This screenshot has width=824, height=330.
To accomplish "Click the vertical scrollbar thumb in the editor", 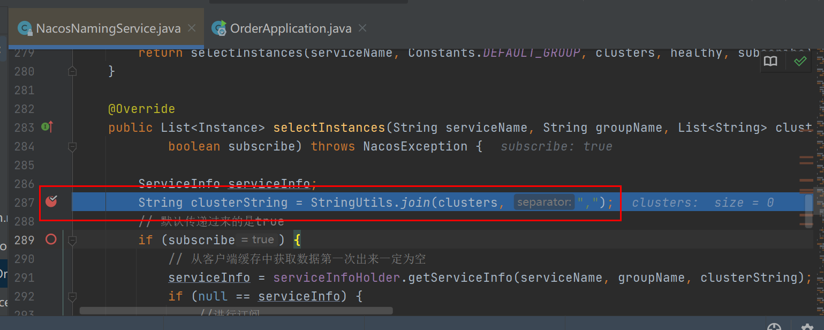I will click(x=808, y=203).
